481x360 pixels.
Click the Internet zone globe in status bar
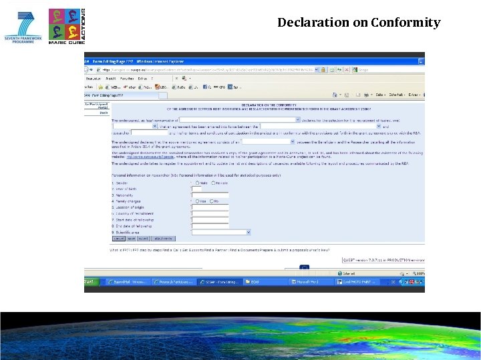pos(339,273)
